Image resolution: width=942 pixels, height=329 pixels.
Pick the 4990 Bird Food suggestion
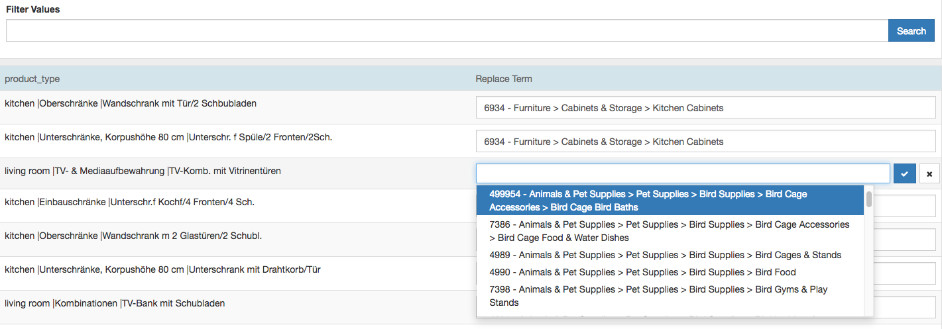[x=642, y=272]
